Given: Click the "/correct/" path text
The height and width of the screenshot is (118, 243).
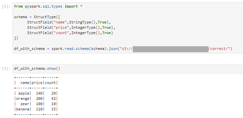Looking at the screenshot, I should (x=219, y=49).
